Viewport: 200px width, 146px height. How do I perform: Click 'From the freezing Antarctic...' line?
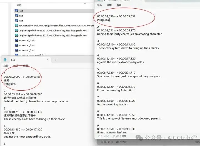coord(116,90)
